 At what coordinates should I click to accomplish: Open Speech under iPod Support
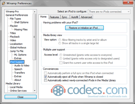coord(18,69)
